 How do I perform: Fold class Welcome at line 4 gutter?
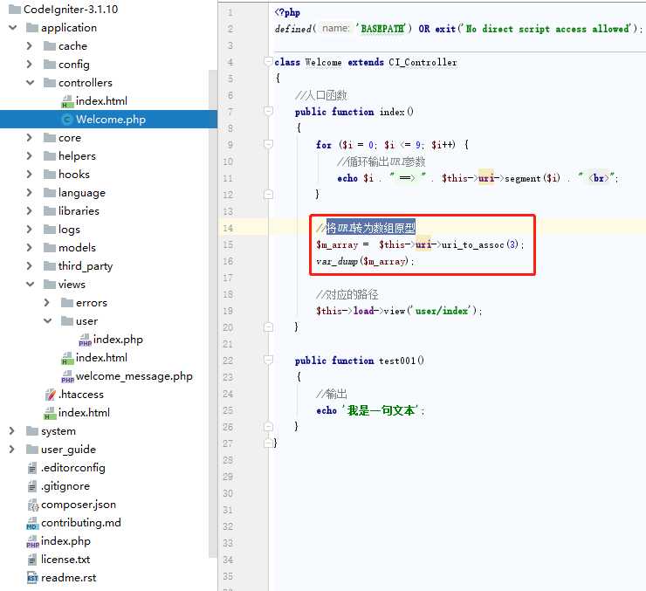[x=268, y=62]
